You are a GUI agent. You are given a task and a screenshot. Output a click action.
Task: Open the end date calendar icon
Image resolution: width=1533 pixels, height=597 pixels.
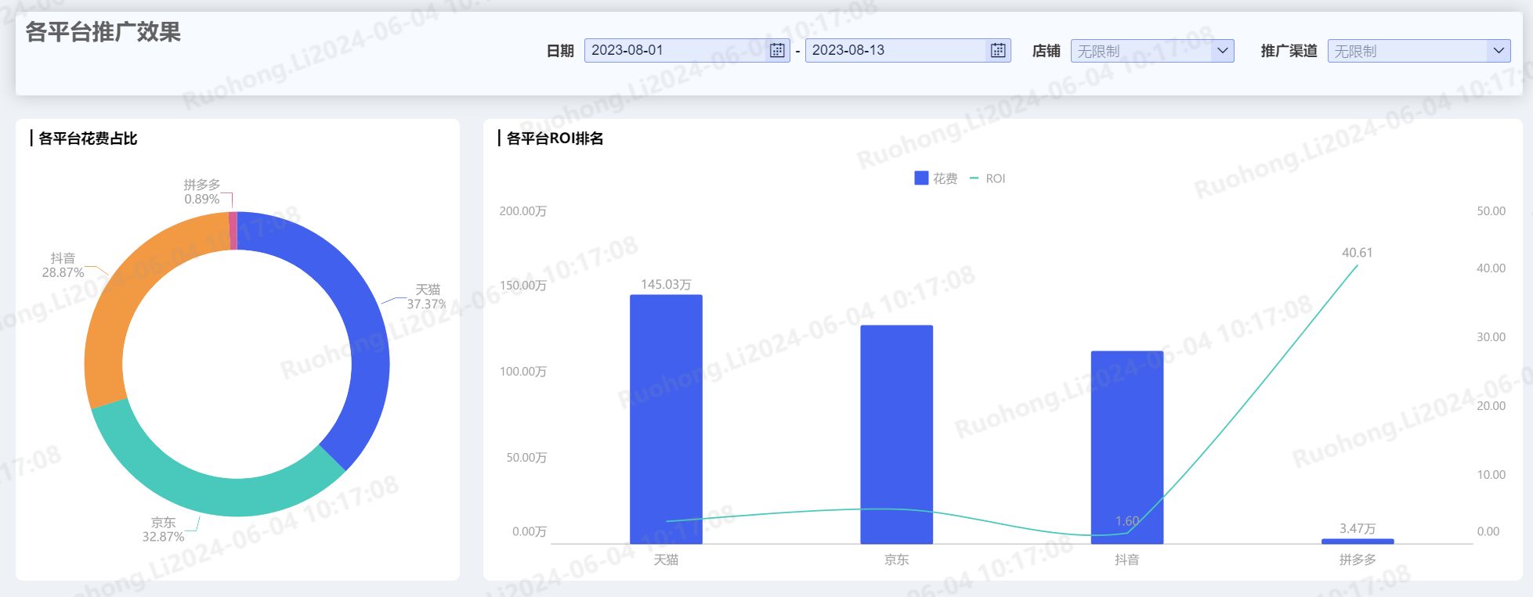[x=998, y=51]
